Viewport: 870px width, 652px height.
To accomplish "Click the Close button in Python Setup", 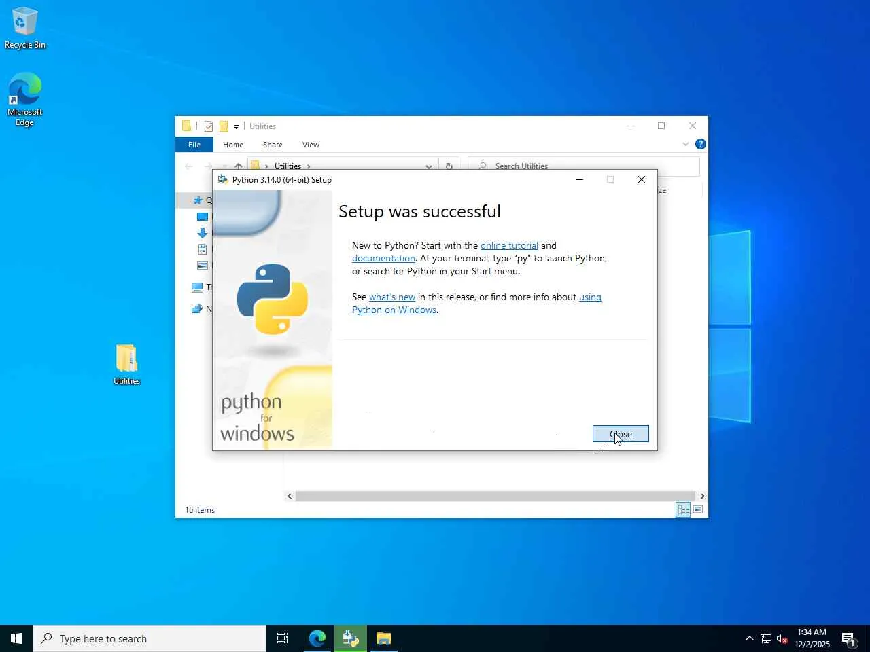I will coord(621,434).
